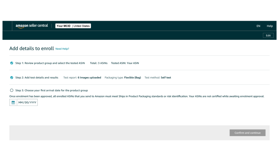279x157 pixels.
Task: Open the Need Help? link
Action: (62, 49)
